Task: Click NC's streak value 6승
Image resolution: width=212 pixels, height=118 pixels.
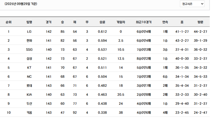Action: point(165,77)
